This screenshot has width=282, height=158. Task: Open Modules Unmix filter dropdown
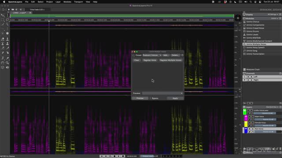coord(274,18)
